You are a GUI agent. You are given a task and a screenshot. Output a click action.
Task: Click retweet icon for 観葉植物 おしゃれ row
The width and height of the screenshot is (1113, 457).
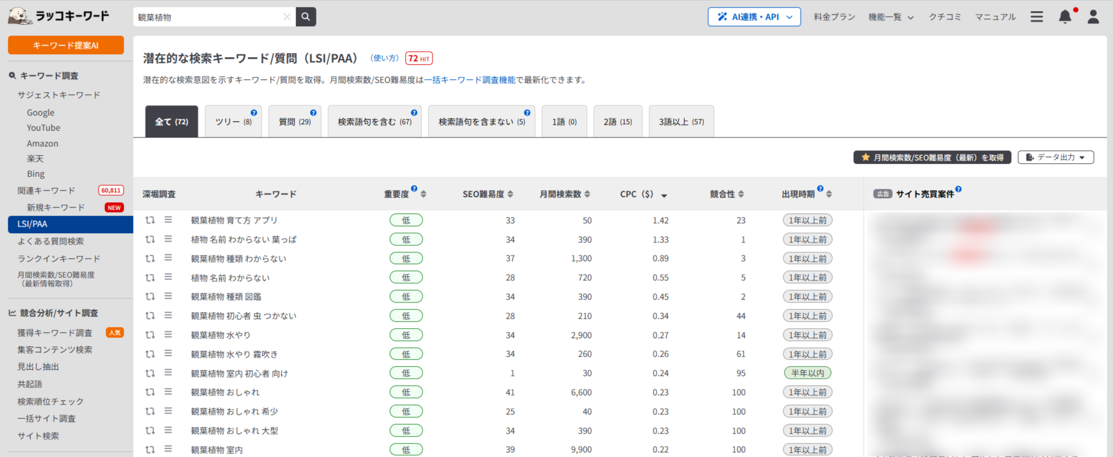point(150,392)
